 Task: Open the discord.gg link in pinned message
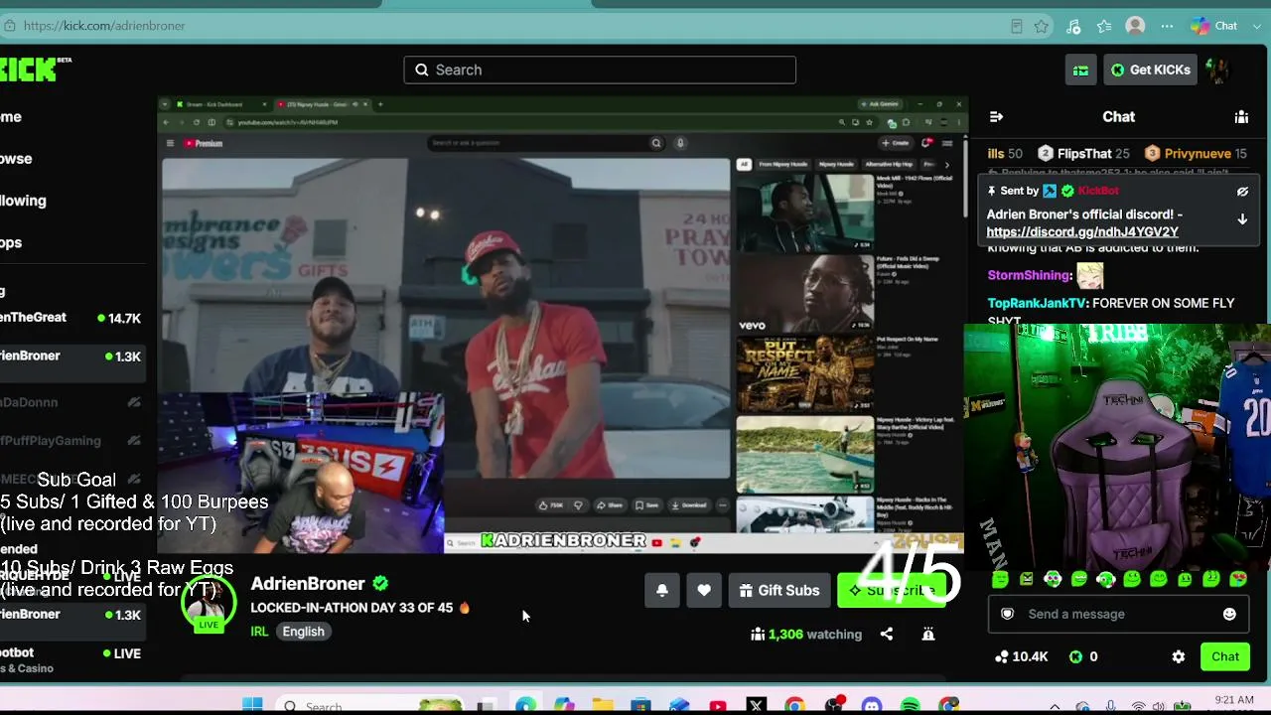point(1082,232)
